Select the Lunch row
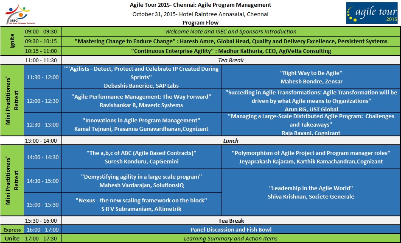Image resolution: width=401 pixels, height=243 pixels. pyautogui.click(x=231, y=141)
